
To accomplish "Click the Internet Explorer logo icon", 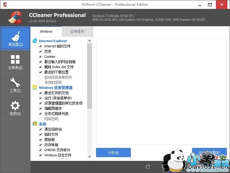I will coord(35,41).
